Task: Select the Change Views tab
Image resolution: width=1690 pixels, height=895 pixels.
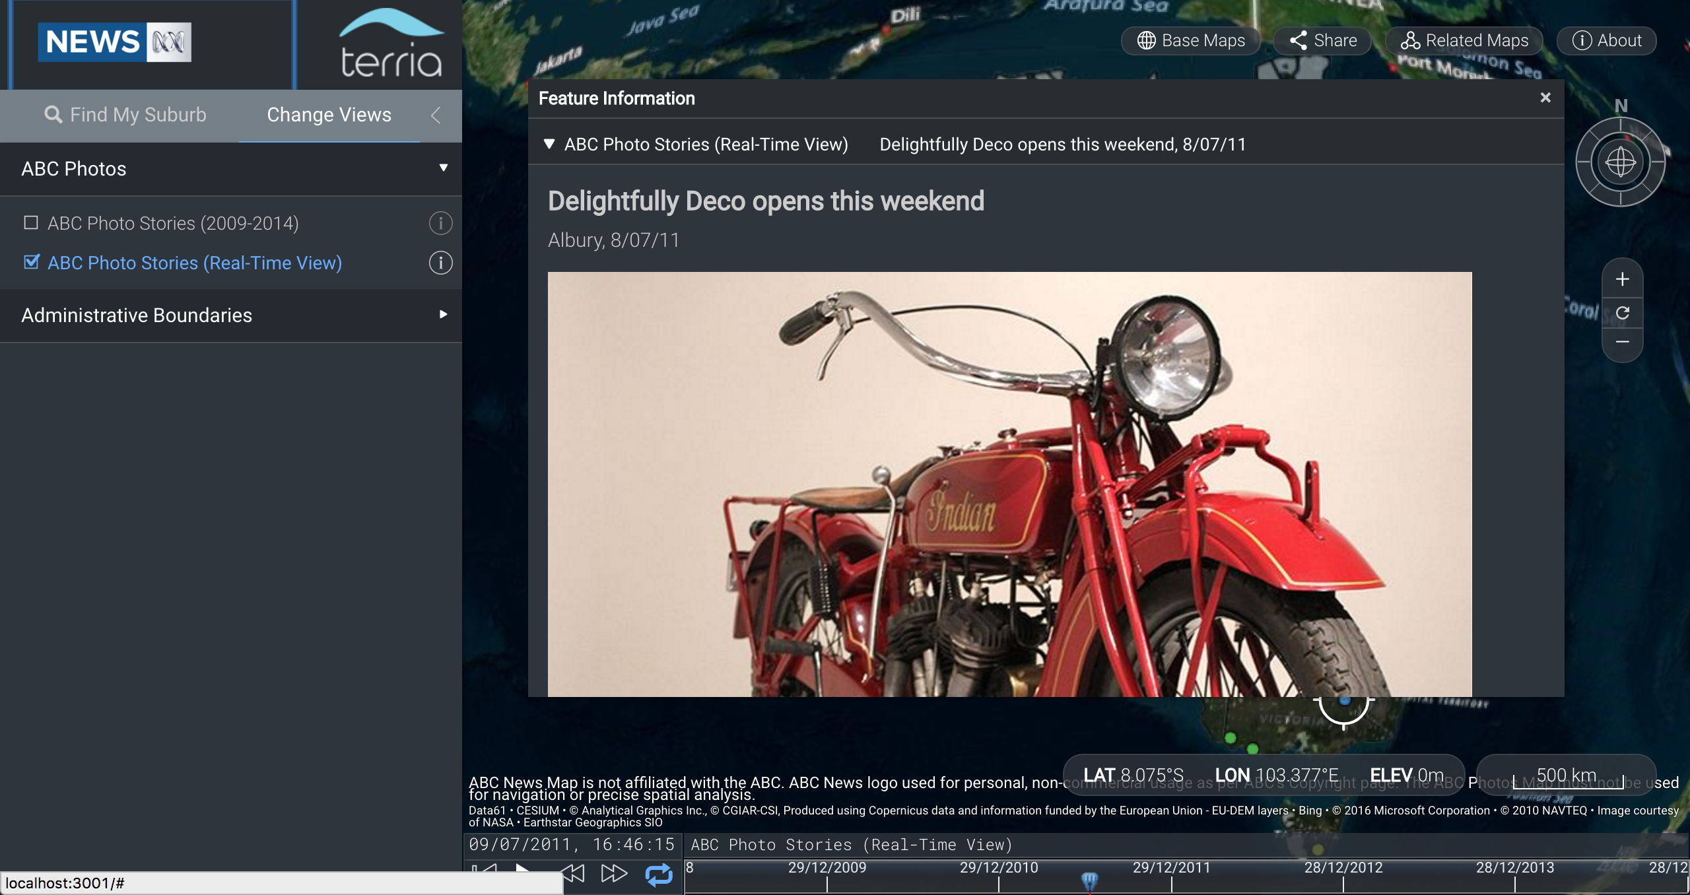Action: tap(329, 115)
